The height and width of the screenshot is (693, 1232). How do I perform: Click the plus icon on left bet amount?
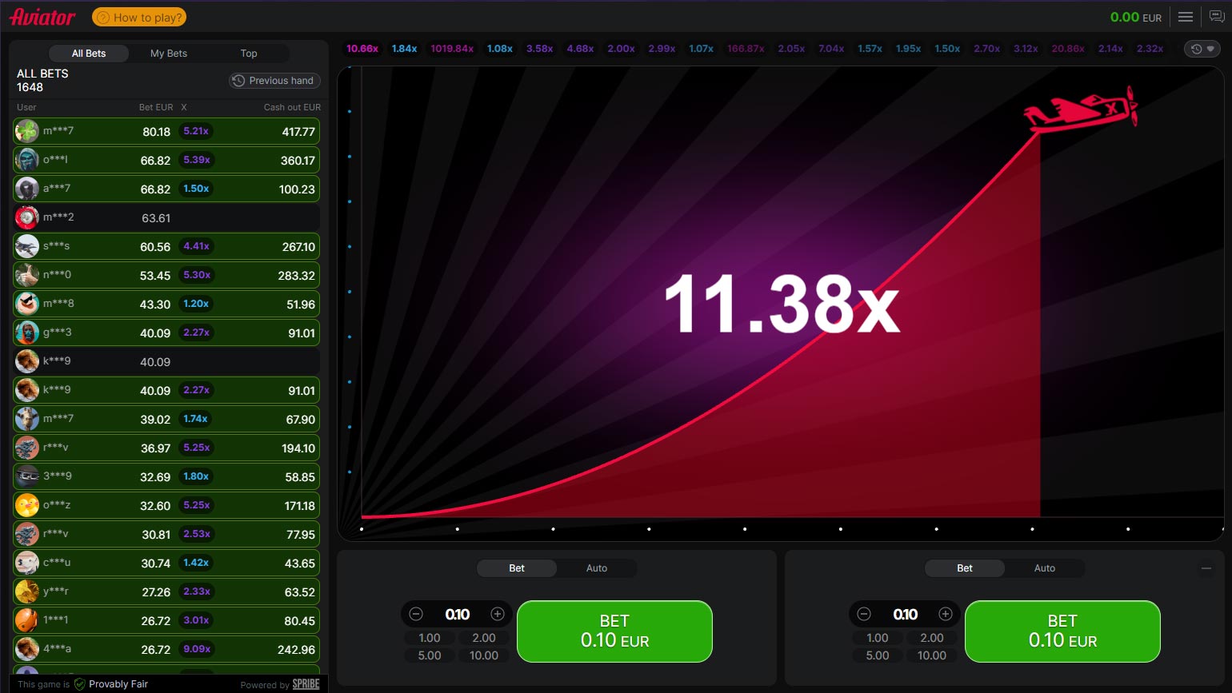point(498,614)
